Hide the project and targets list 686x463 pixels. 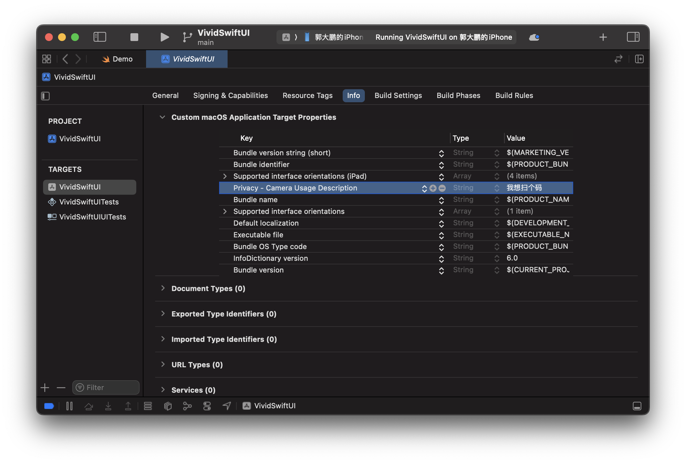[45, 96]
